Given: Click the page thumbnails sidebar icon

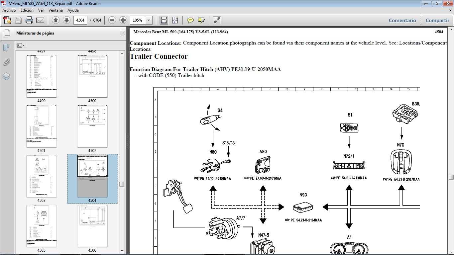Looking at the screenshot, I should coord(6,34).
